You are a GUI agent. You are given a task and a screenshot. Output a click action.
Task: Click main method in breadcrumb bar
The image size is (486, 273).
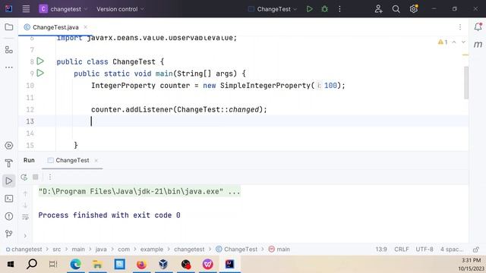point(279,249)
